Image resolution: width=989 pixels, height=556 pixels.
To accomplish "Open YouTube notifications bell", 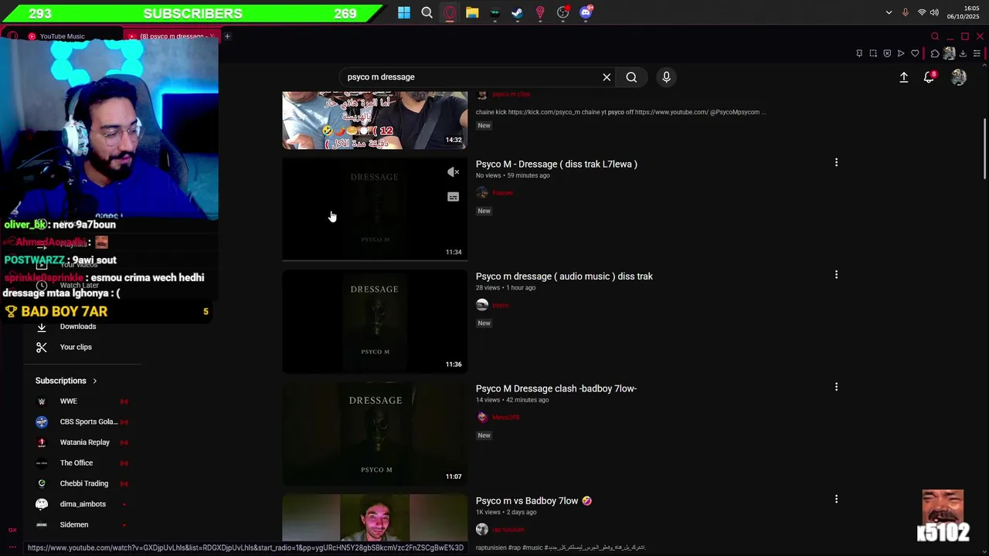I will click(930, 77).
